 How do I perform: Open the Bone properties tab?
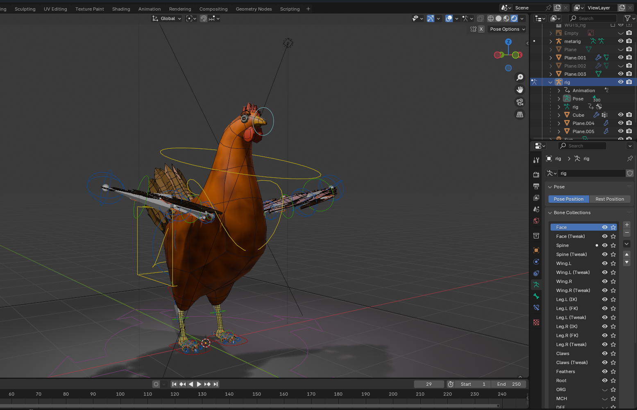[536, 296]
